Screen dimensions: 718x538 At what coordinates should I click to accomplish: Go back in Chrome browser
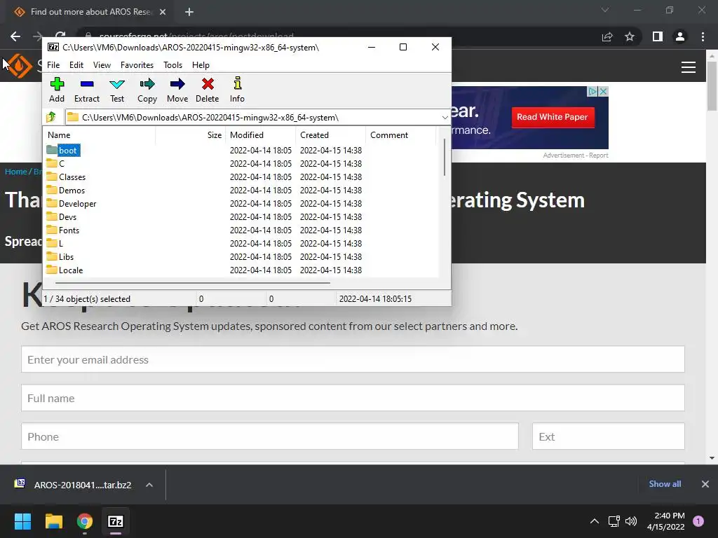pos(15,36)
